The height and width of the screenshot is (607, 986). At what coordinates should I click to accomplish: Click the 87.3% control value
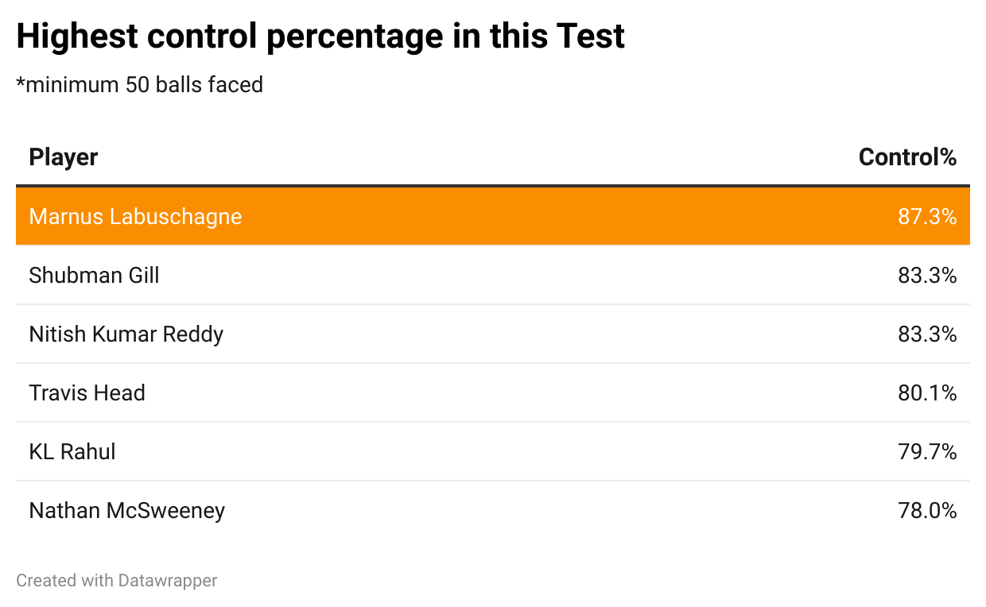(x=927, y=216)
